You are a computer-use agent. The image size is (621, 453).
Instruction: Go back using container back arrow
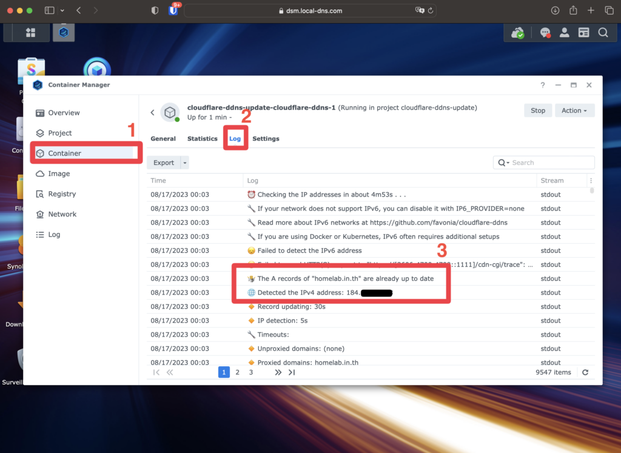[152, 112]
